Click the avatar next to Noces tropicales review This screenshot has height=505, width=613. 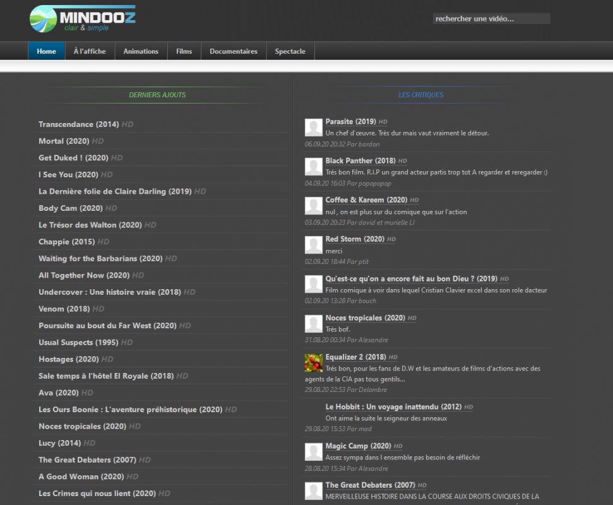coord(314,324)
